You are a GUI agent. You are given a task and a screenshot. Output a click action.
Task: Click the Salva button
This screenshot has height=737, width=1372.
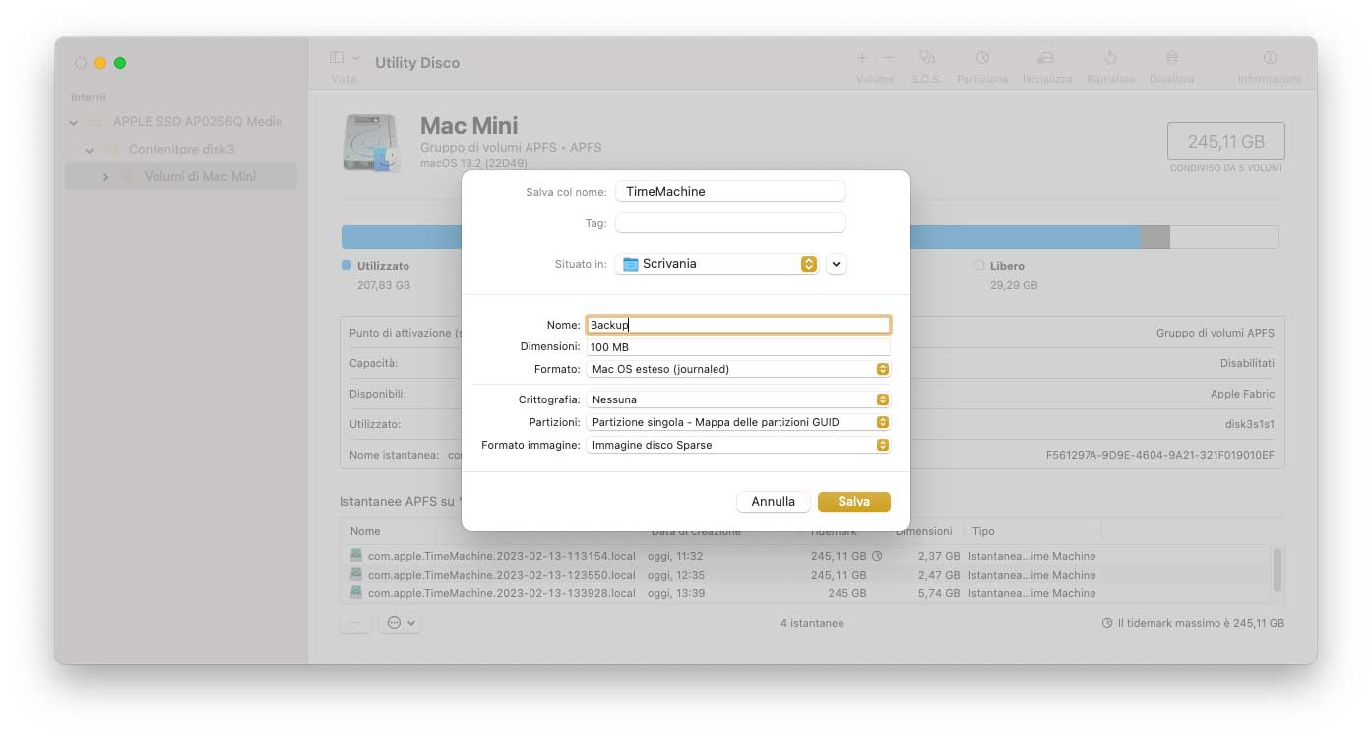(854, 502)
